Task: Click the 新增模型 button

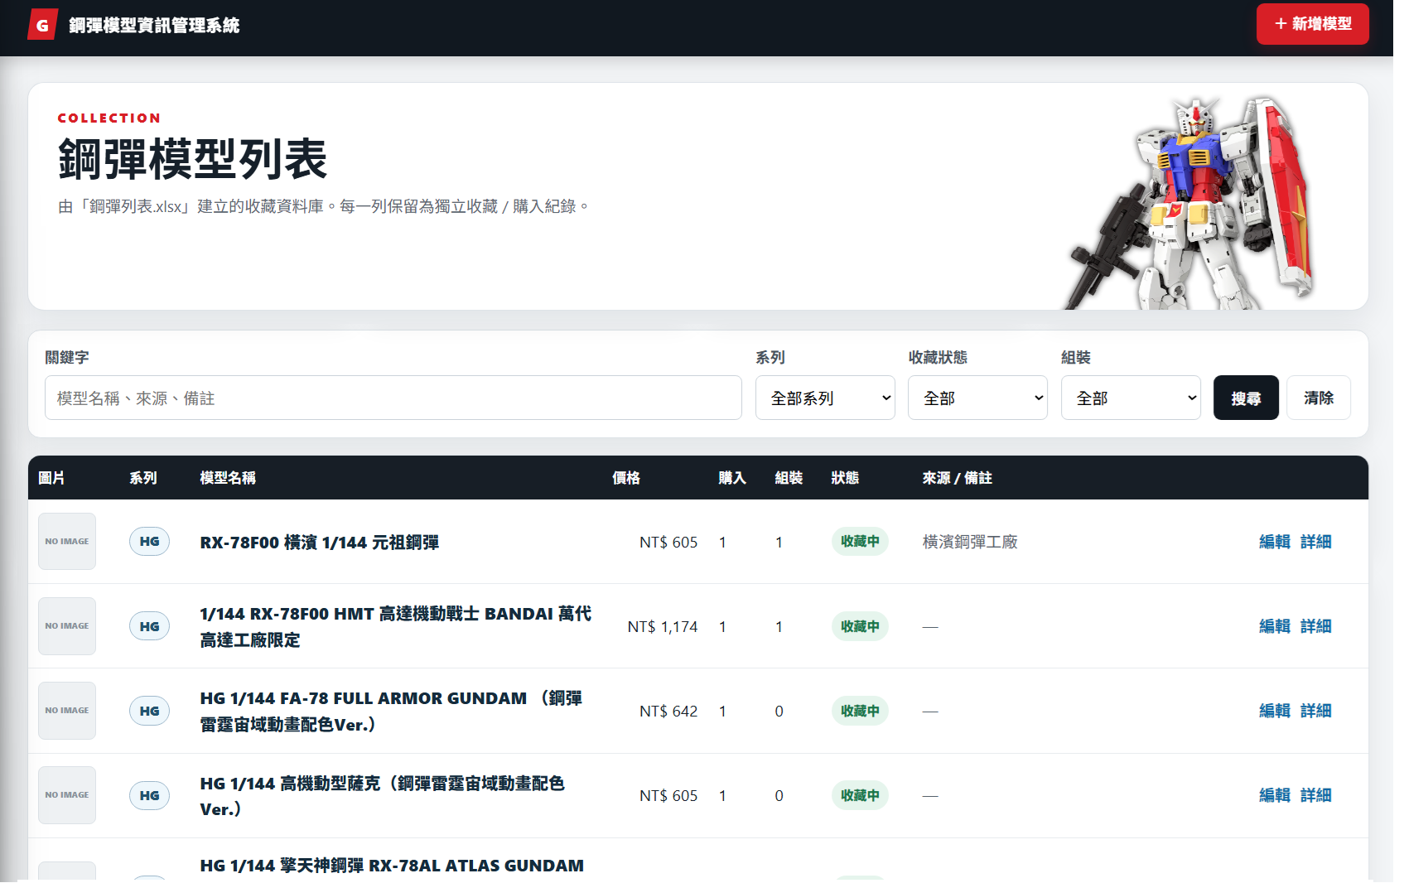Action: (1312, 24)
